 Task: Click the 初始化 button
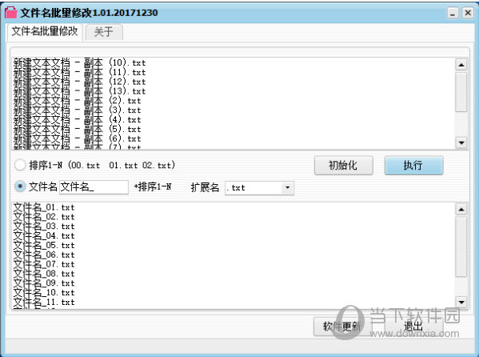[x=343, y=165]
